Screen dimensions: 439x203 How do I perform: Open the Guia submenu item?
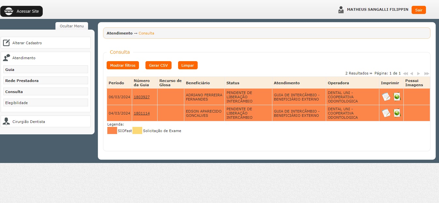coord(45,69)
